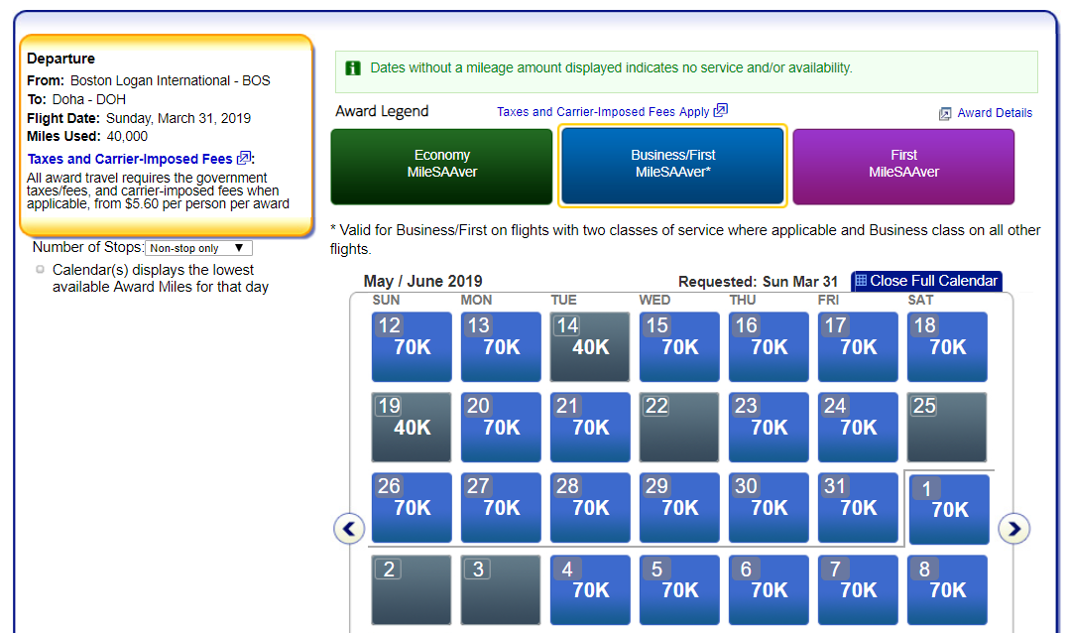Click the Non-stop only dropdown arrow

pyautogui.click(x=239, y=248)
